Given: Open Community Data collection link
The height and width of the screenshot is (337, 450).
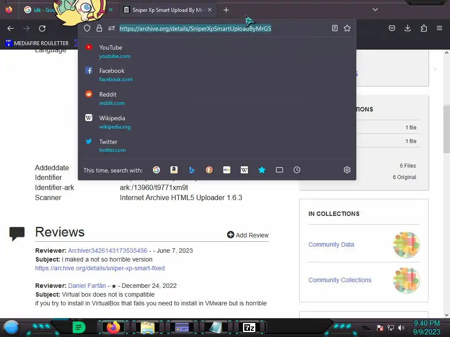Looking at the screenshot, I should coord(331,244).
